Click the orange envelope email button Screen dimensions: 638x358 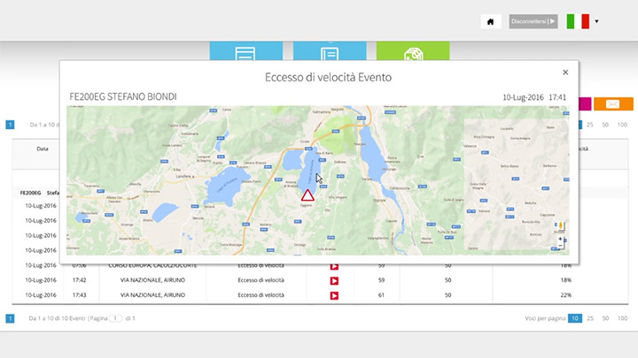click(612, 104)
